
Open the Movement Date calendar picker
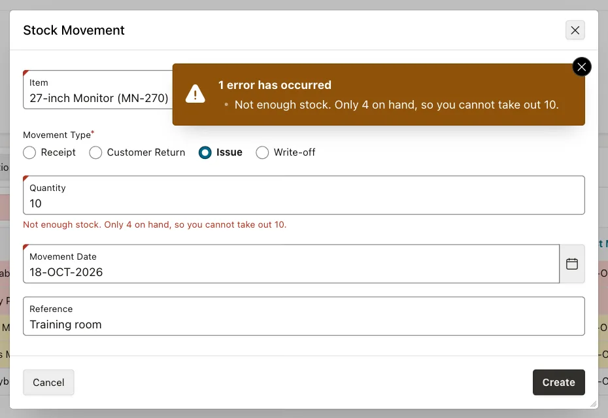click(572, 264)
